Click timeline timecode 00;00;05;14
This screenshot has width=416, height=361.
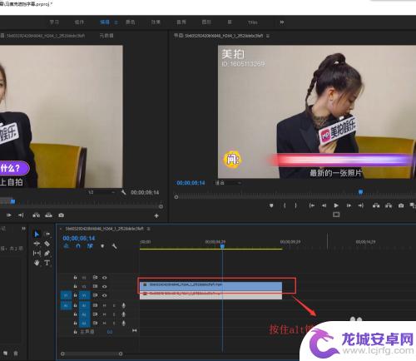[79, 238]
